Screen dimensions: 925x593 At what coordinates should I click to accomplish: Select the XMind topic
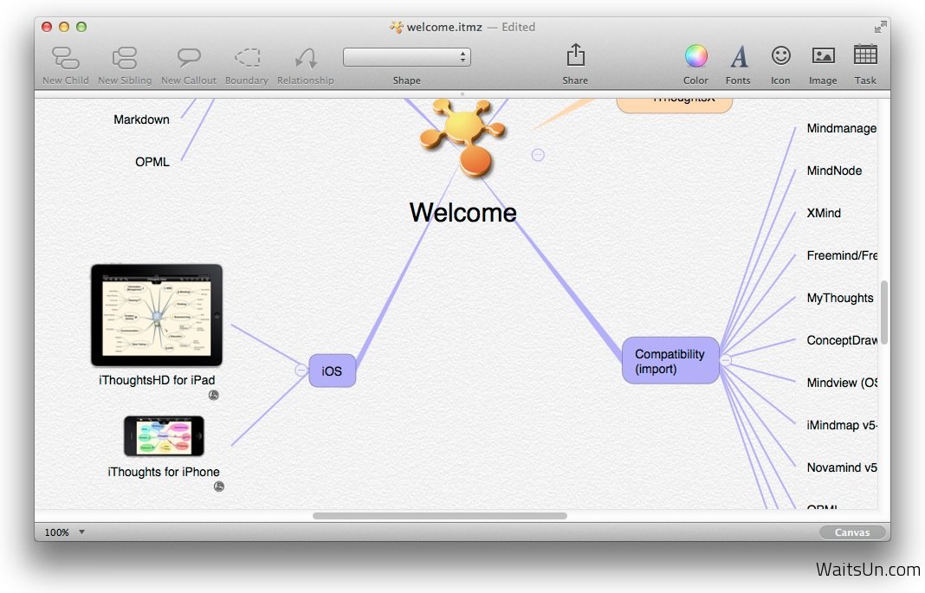click(x=824, y=213)
